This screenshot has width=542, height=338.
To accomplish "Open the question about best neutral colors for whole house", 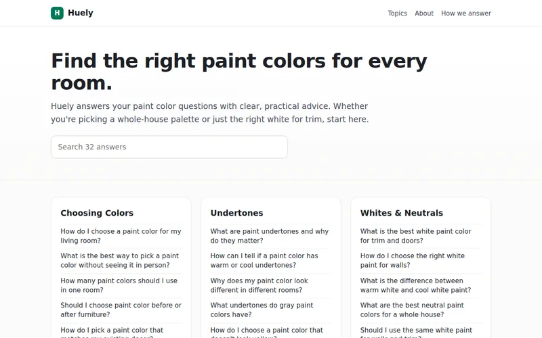I will 412,310.
